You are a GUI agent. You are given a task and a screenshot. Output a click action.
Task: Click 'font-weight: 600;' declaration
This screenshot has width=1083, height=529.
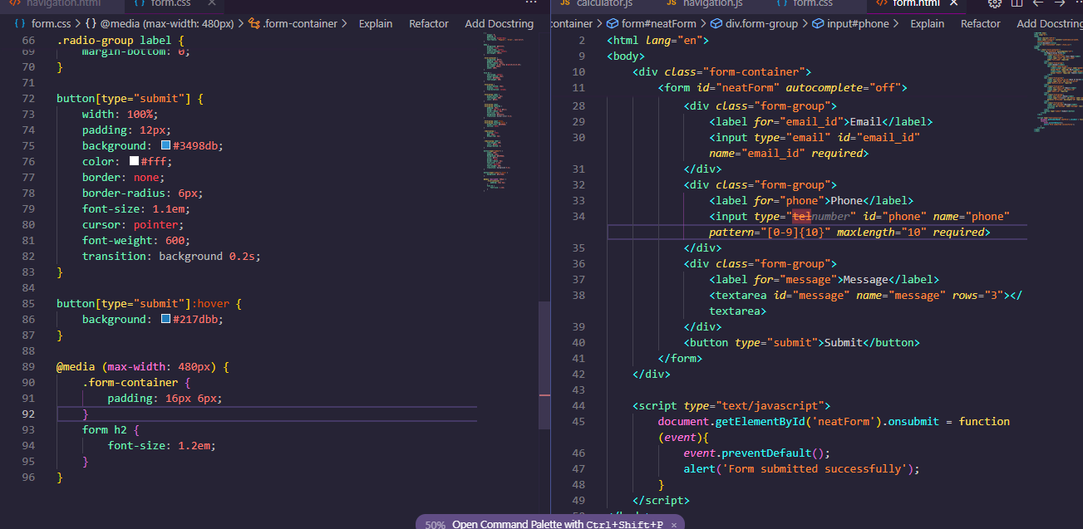click(x=136, y=240)
